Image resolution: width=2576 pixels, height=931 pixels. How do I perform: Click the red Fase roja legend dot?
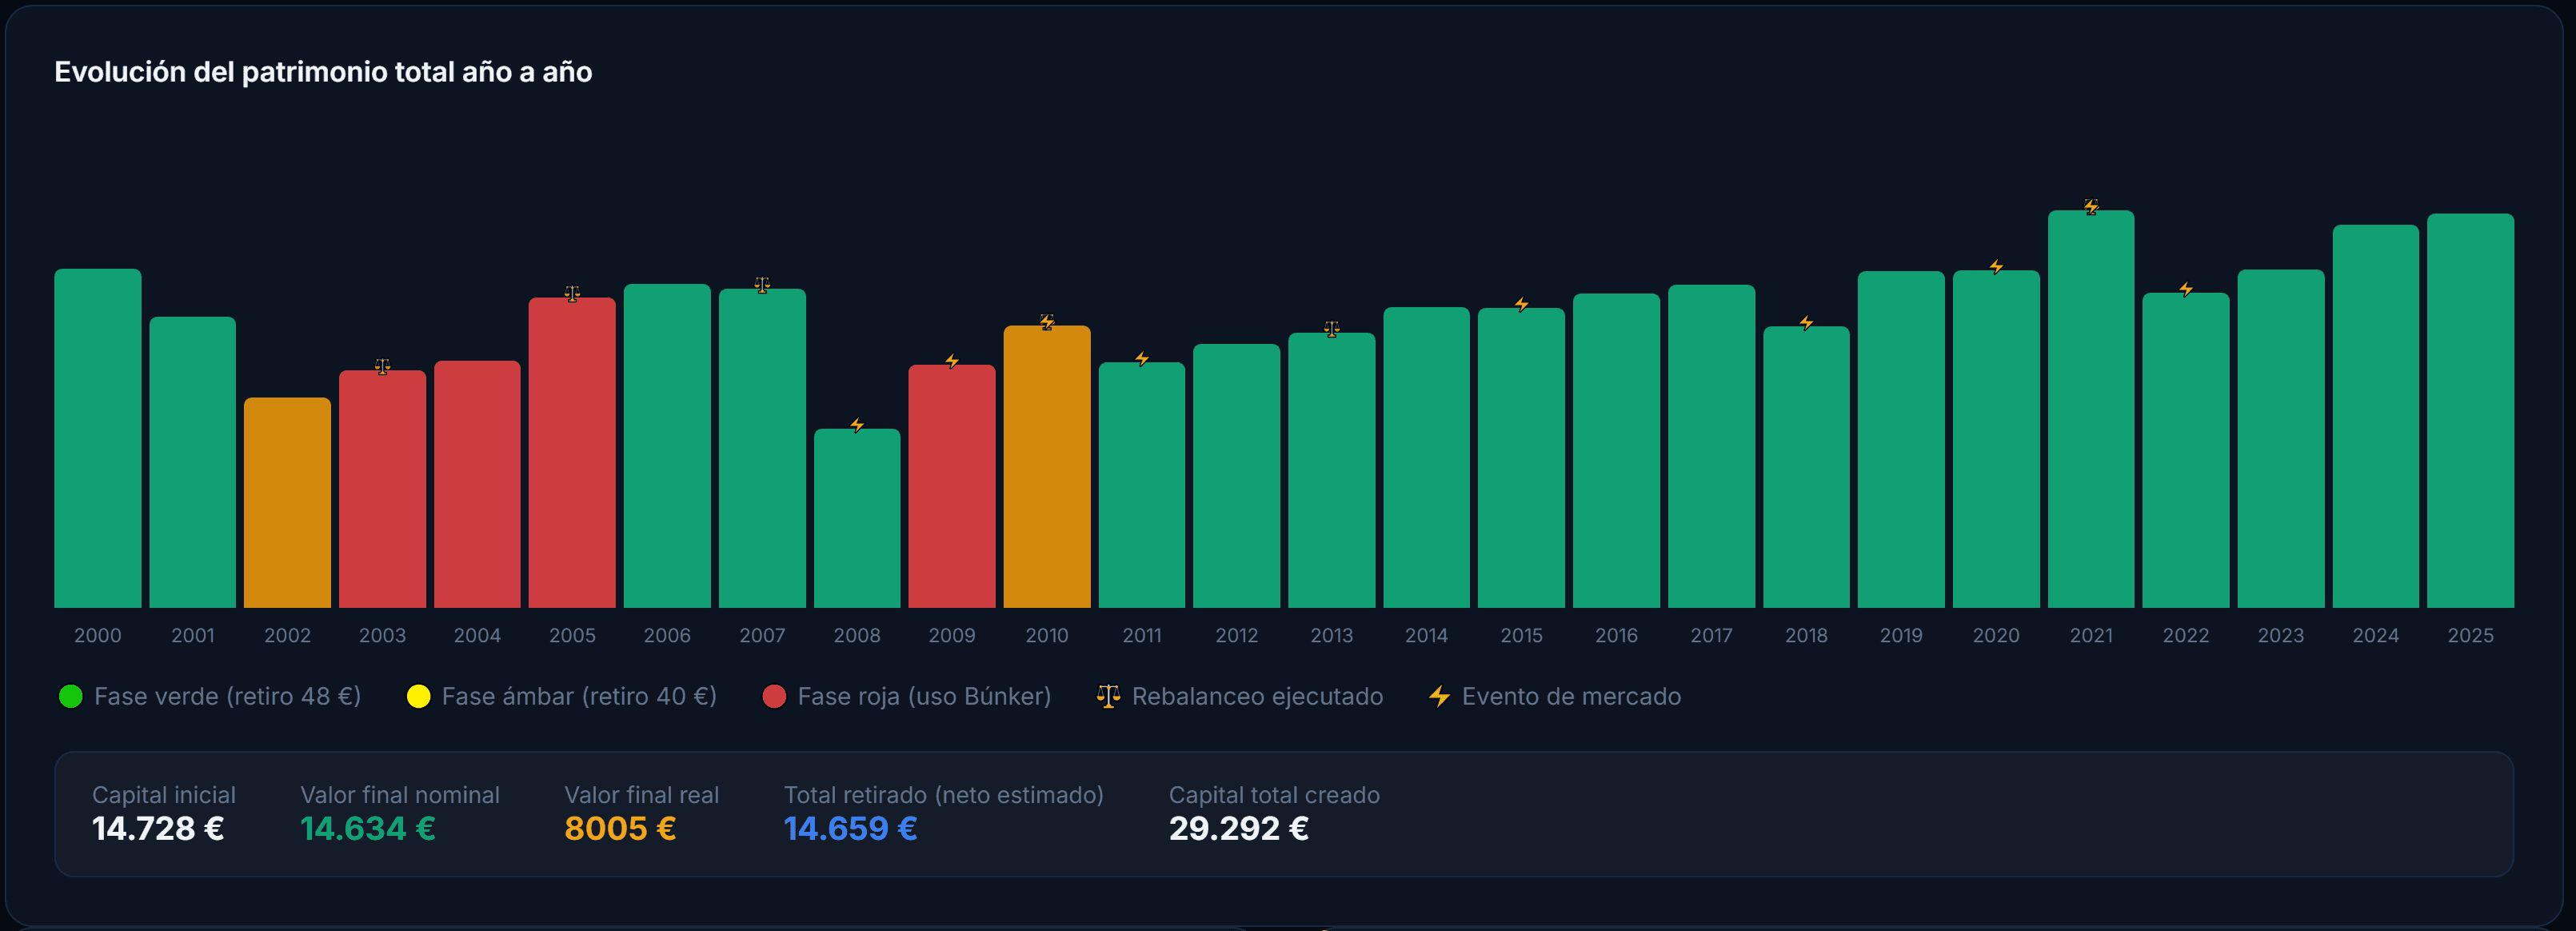tap(774, 696)
